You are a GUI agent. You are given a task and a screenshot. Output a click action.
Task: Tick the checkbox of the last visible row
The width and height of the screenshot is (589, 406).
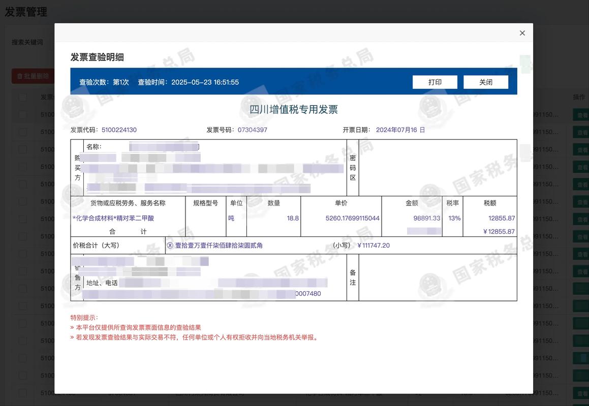22,392
